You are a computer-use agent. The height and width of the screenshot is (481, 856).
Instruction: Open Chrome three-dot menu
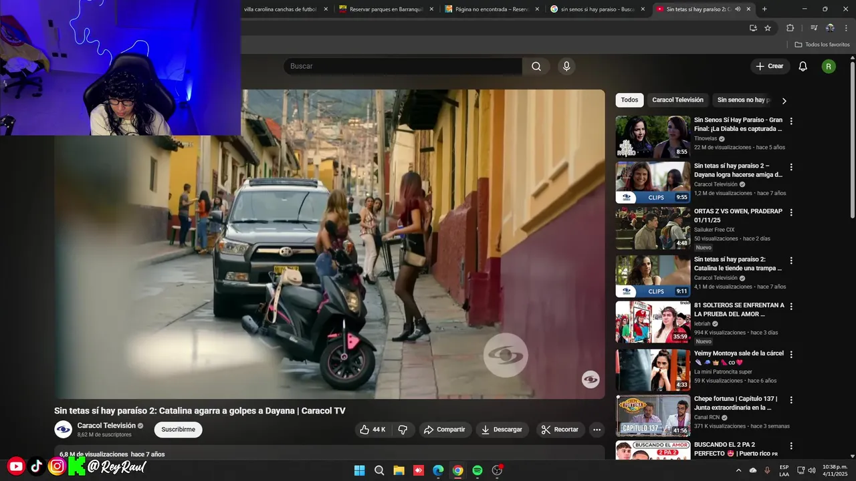point(845,28)
